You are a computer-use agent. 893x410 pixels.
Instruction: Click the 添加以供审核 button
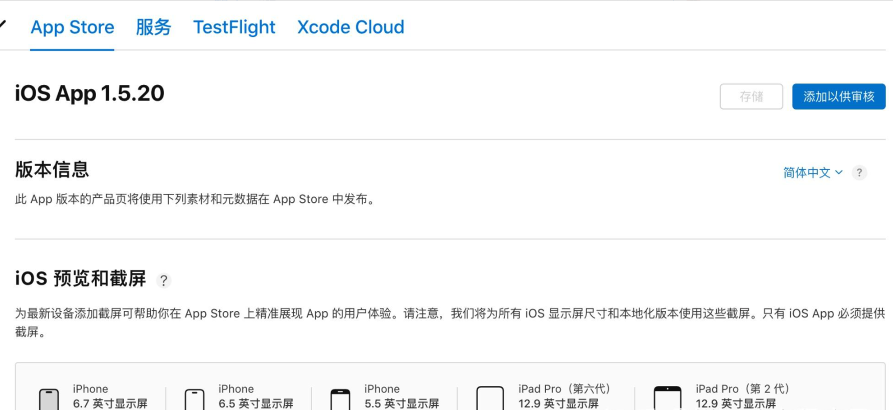point(838,96)
